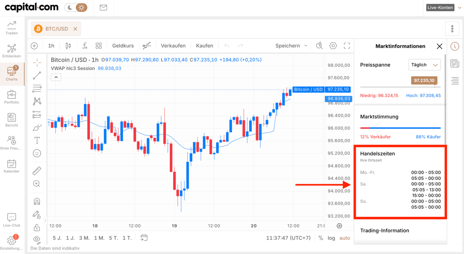Open the Täglich price range dropdown
This screenshot has height=254, width=464.
pos(425,65)
